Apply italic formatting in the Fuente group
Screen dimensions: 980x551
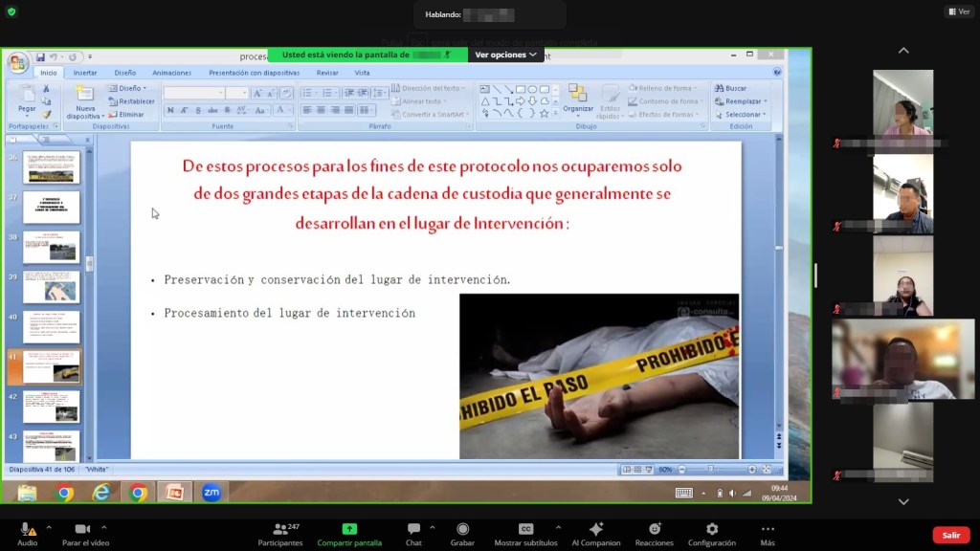coord(185,110)
